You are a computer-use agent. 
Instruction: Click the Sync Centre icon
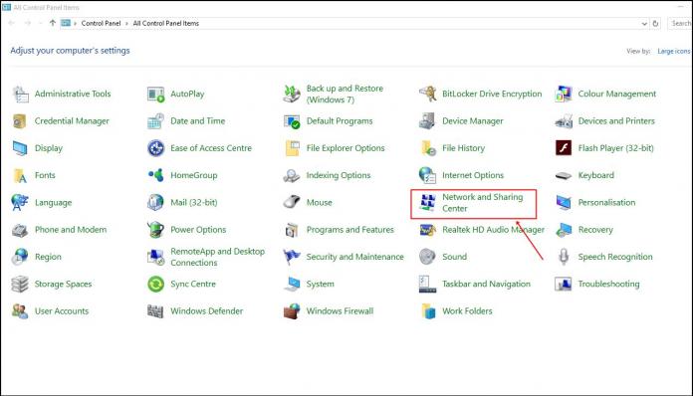pyautogui.click(x=155, y=284)
